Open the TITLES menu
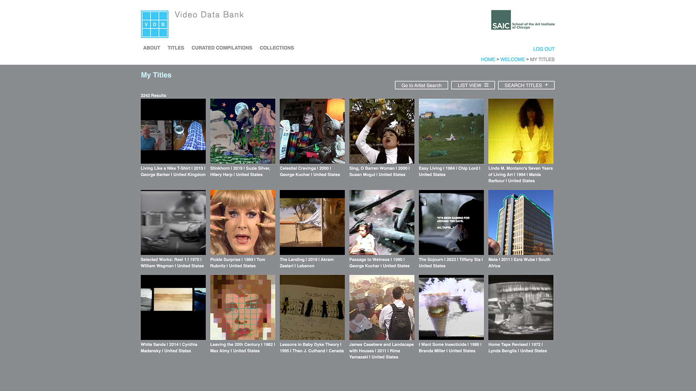 [x=176, y=48]
